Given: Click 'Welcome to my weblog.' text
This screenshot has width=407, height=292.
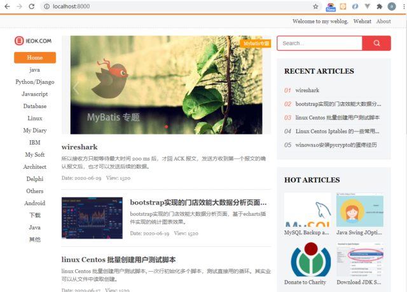Looking at the screenshot, I should pos(321,21).
